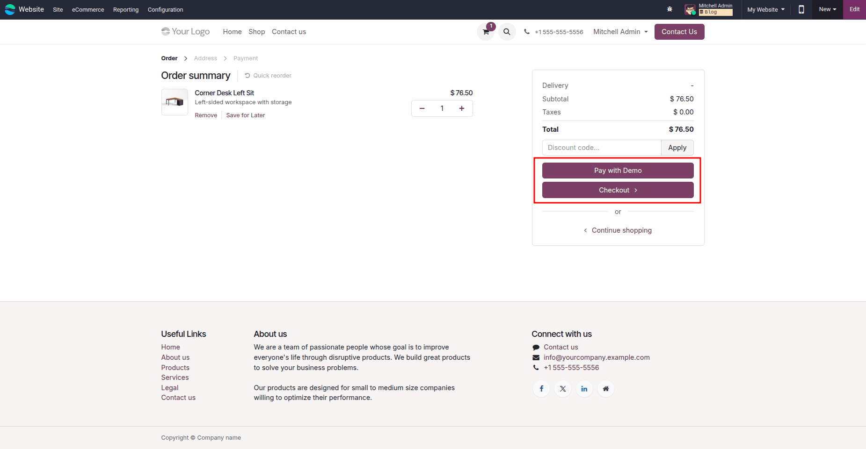
Task: Click the Odoo Website app logo
Action: click(10, 9)
